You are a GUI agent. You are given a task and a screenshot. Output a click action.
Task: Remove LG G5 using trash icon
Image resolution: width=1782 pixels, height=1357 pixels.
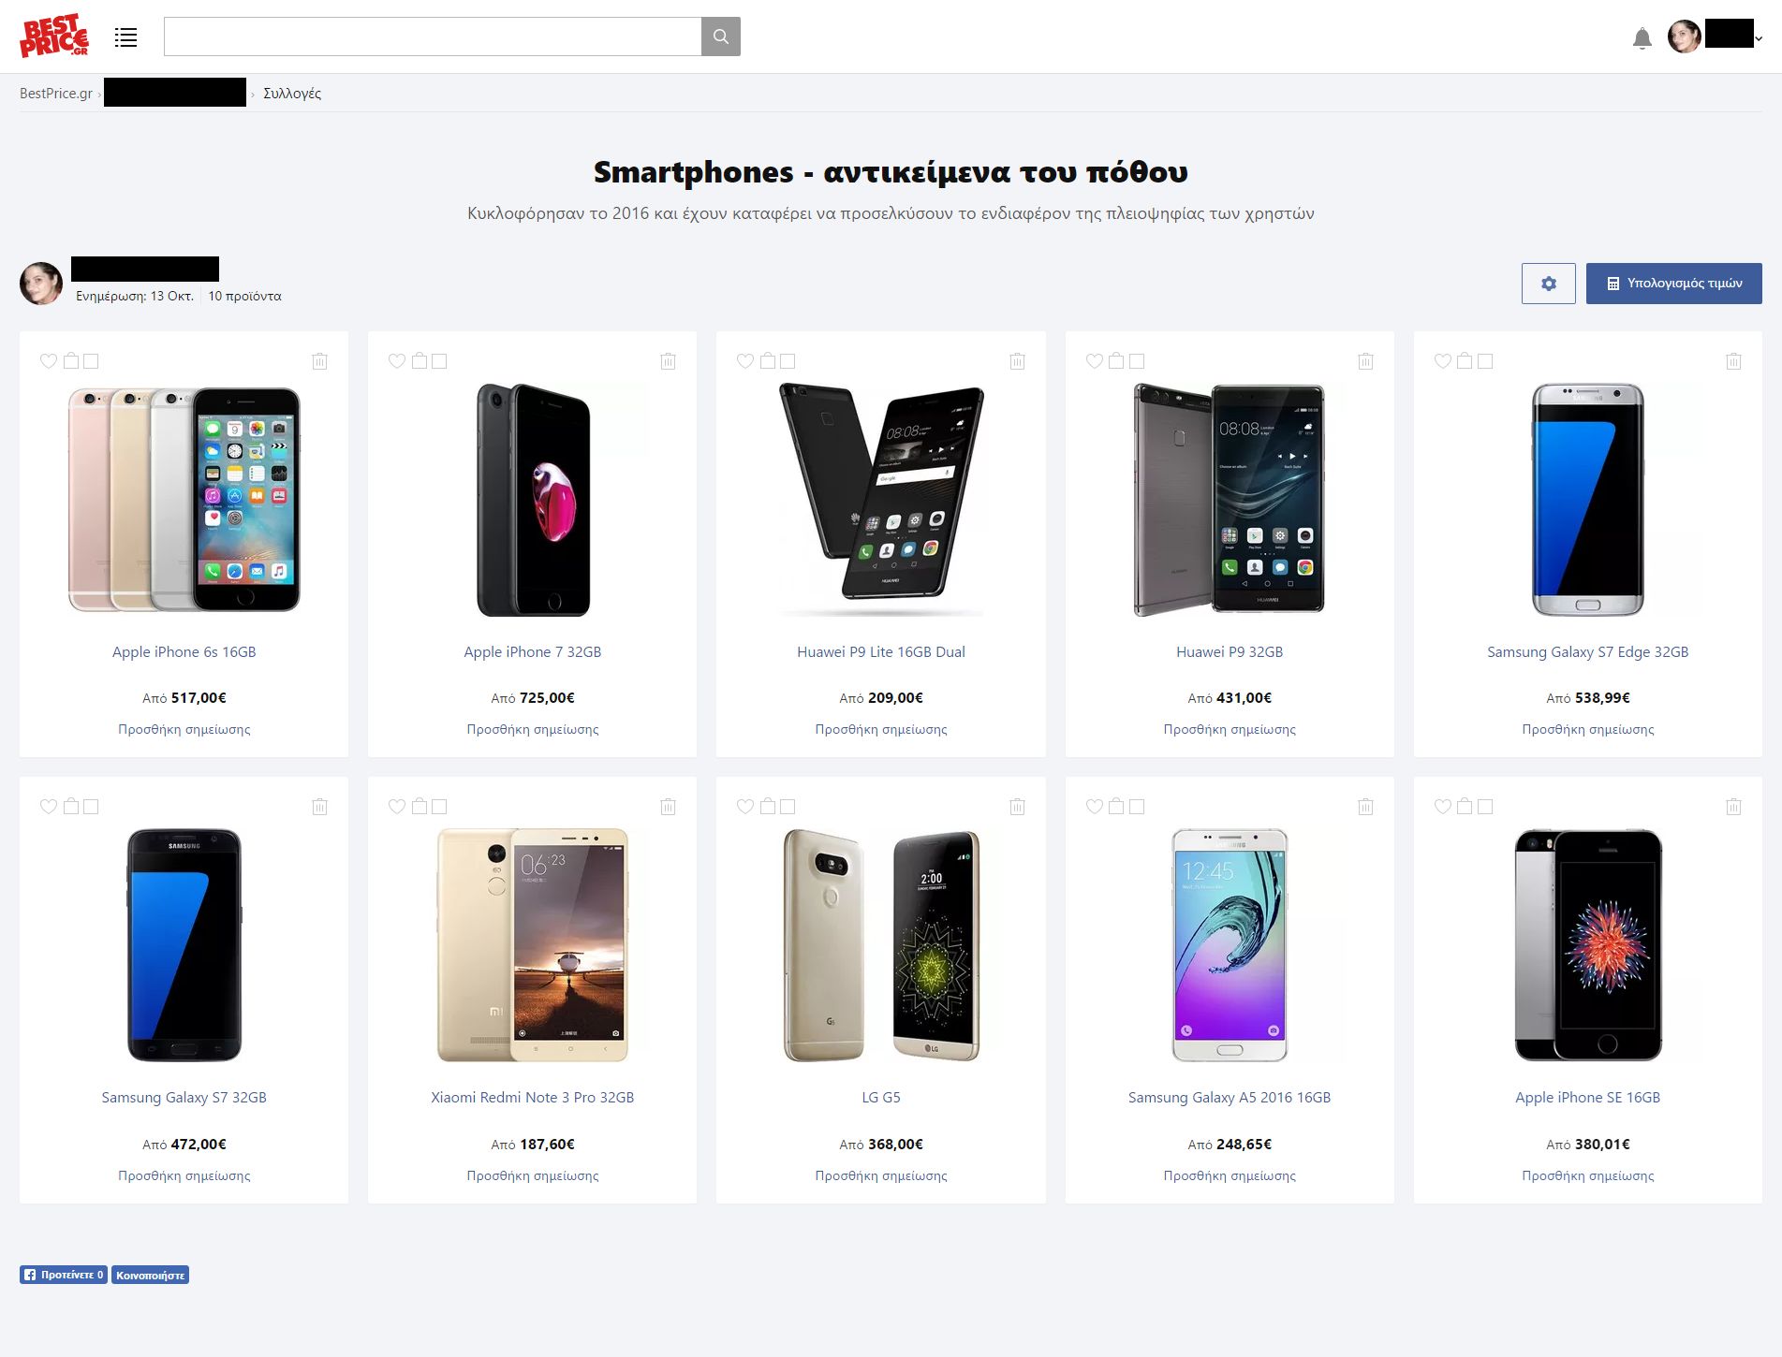[x=1017, y=807]
